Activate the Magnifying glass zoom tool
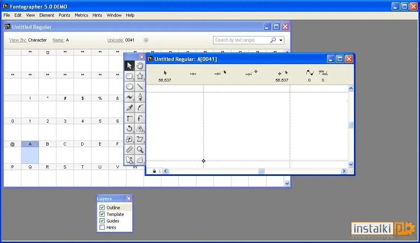Viewport: 420px width, 243px height. pos(140,149)
